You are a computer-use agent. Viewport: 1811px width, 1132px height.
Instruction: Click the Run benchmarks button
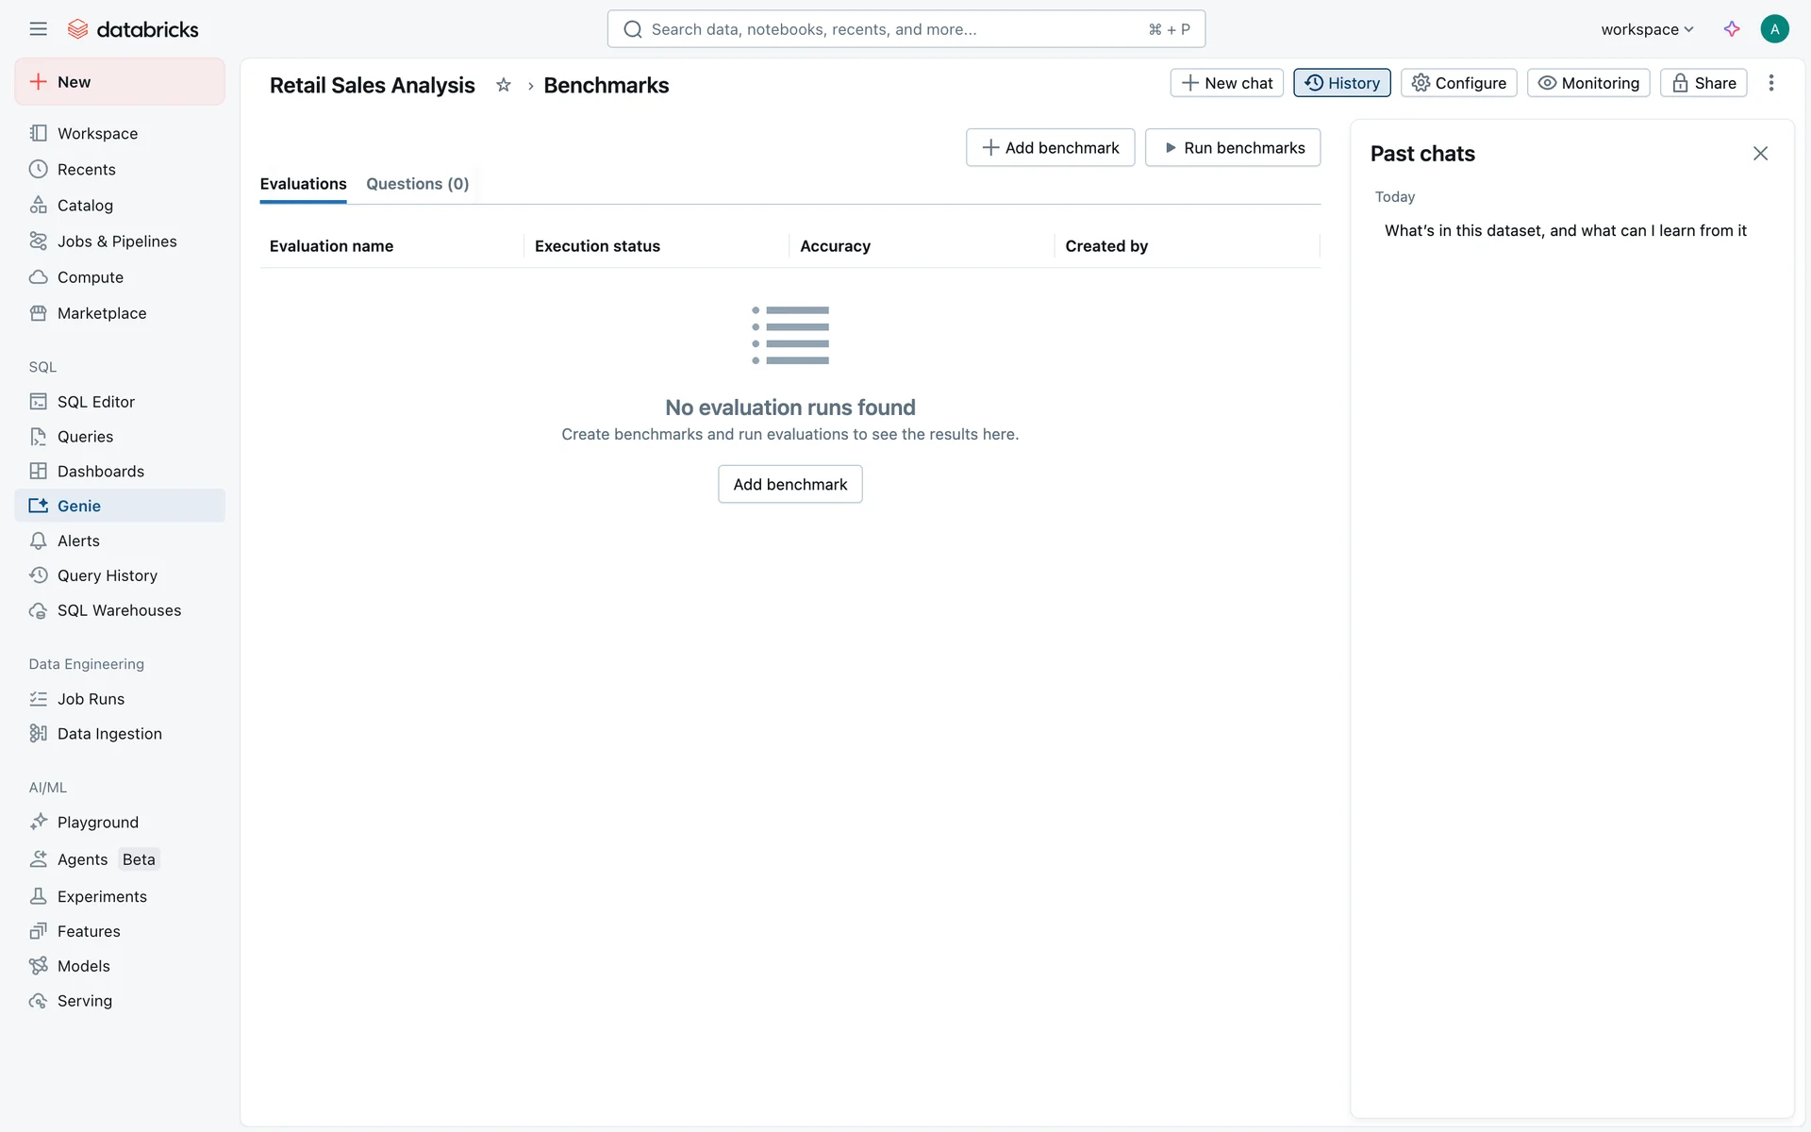pos(1233,148)
